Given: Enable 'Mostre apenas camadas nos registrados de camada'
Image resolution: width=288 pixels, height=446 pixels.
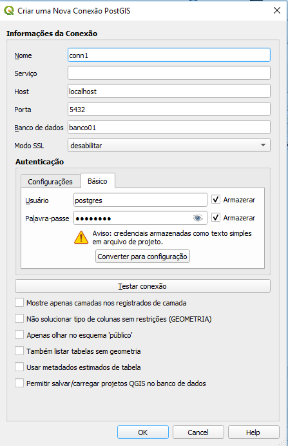Looking at the screenshot, I should point(19,302).
